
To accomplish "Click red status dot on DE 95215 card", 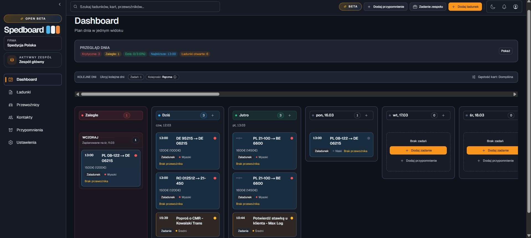I will coord(215,138).
